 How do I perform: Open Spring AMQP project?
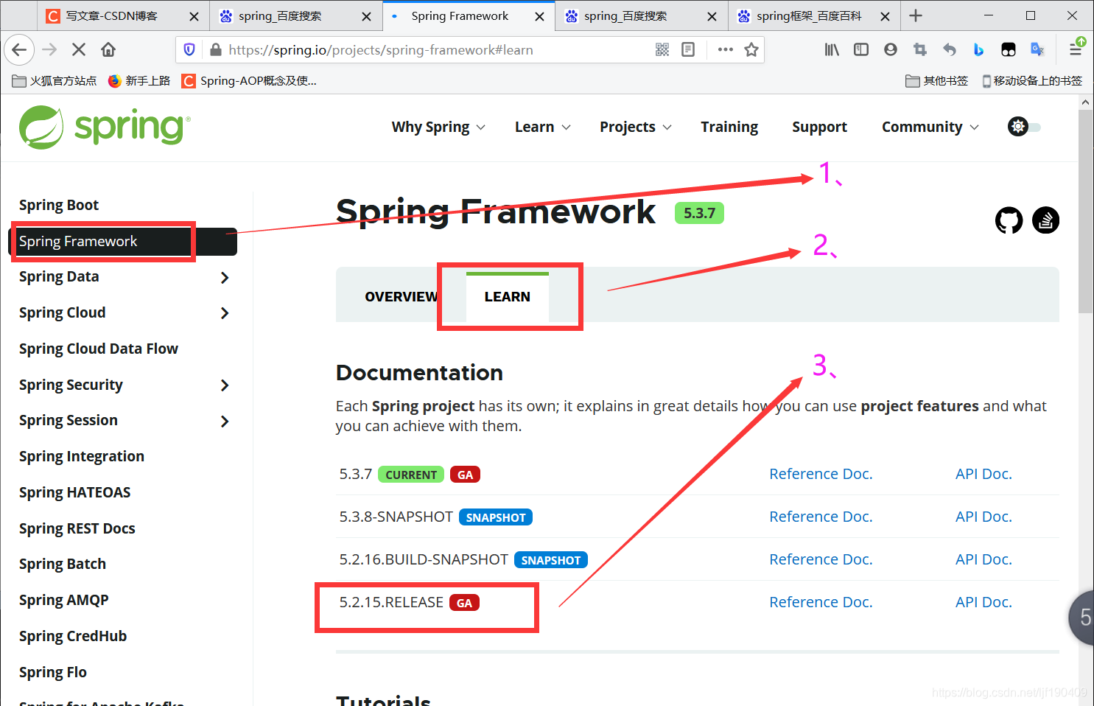[63, 600]
